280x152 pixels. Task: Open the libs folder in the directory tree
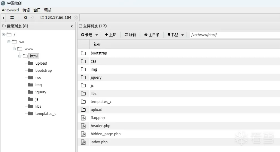point(38,106)
